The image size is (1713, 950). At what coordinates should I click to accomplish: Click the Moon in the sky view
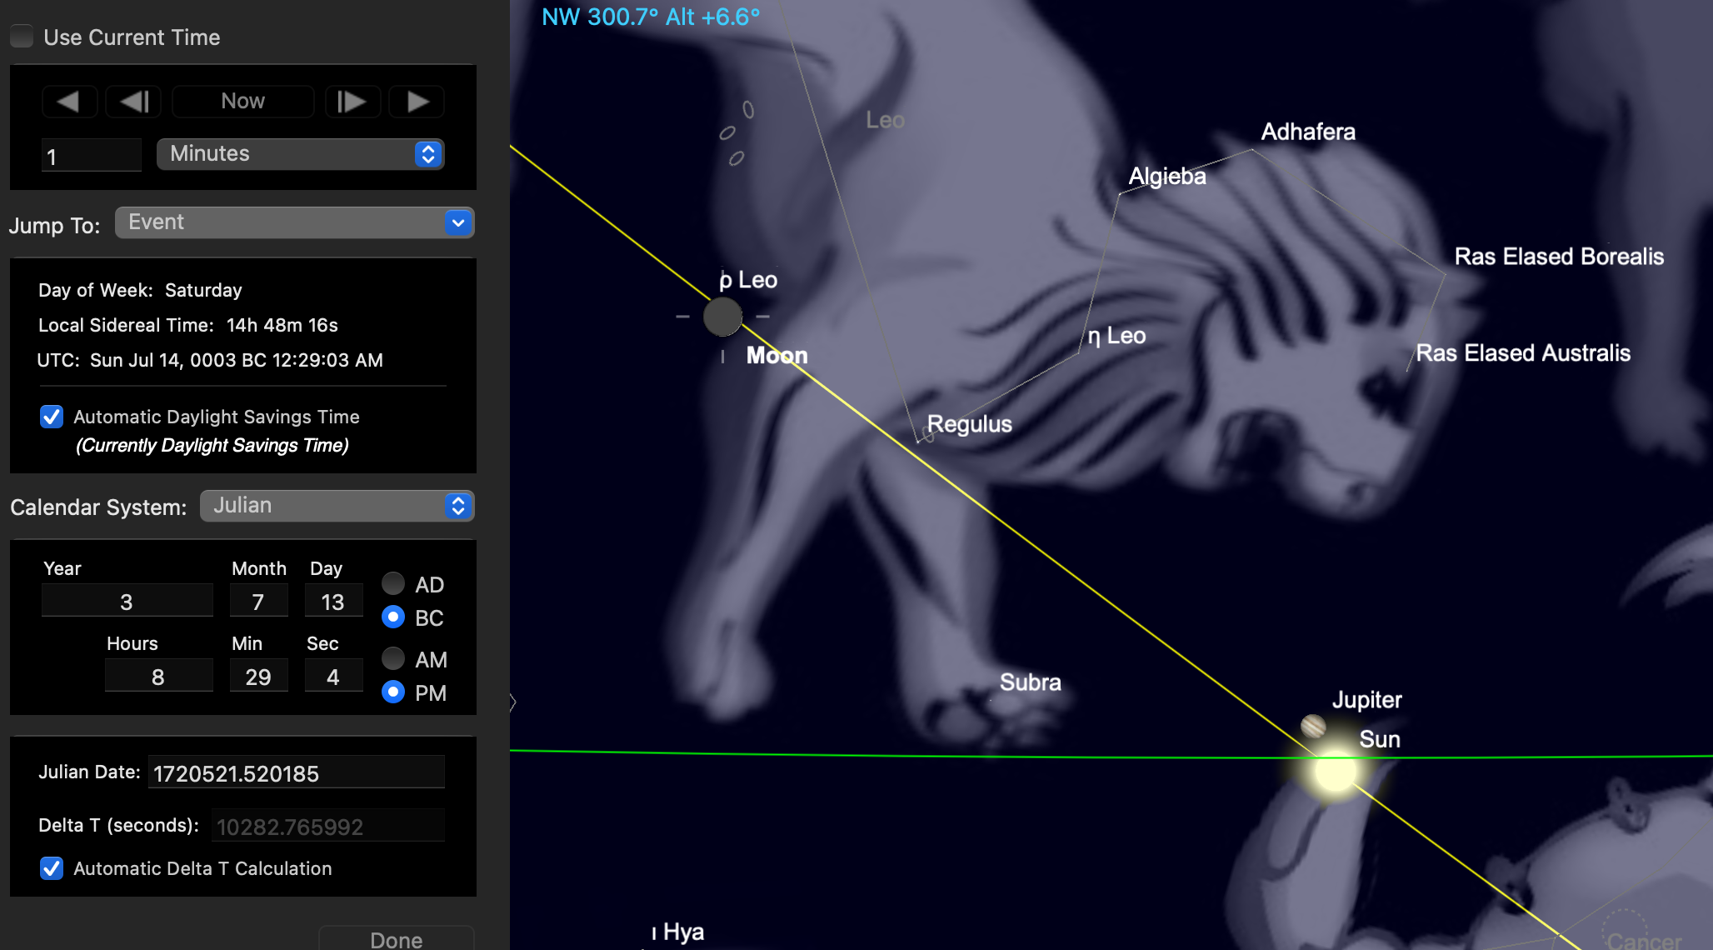pyautogui.click(x=722, y=317)
